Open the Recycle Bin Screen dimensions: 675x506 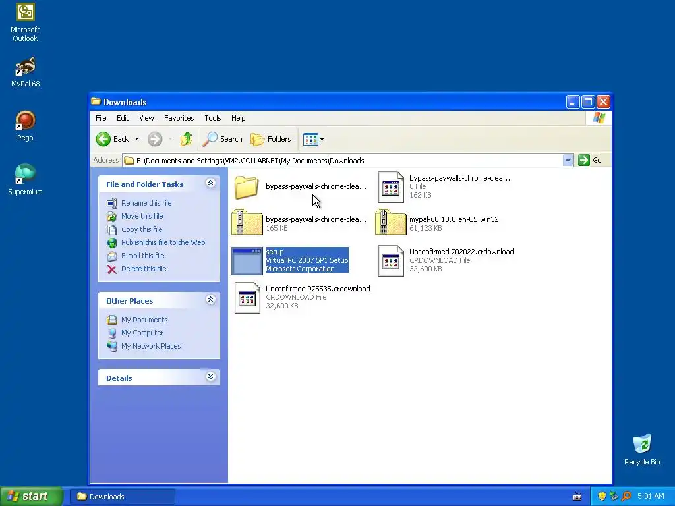[642, 450]
